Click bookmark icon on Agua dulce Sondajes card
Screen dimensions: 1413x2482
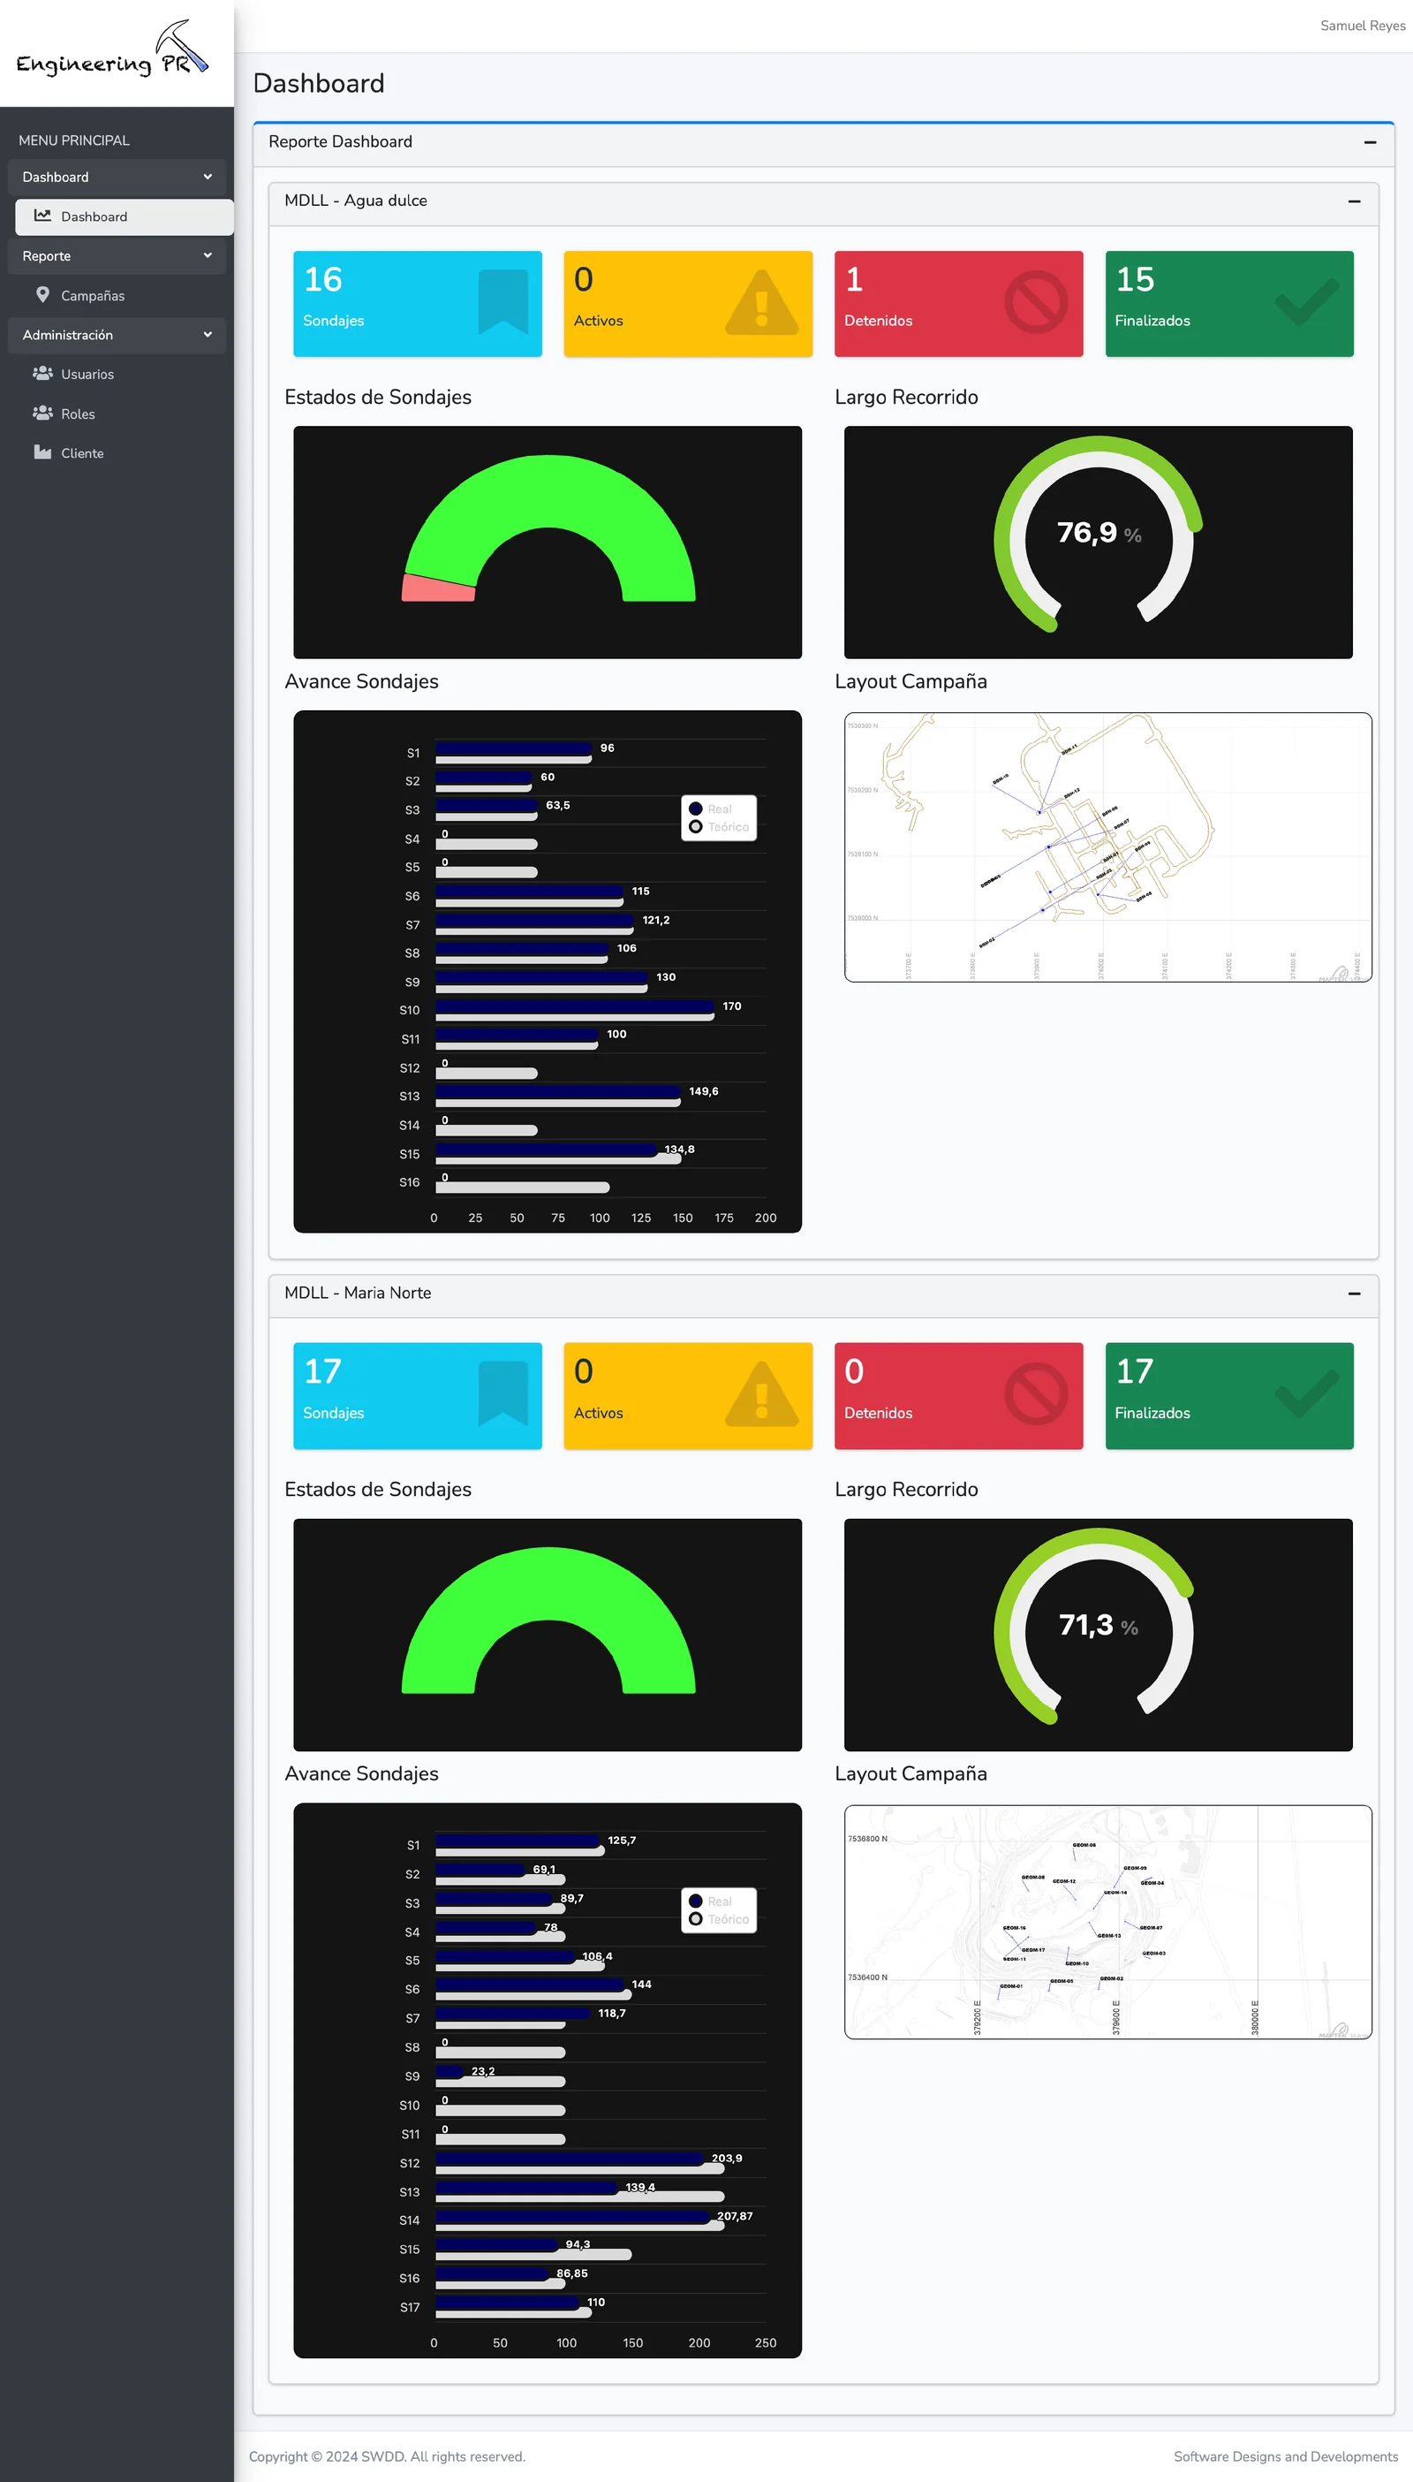click(x=502, y=303)
